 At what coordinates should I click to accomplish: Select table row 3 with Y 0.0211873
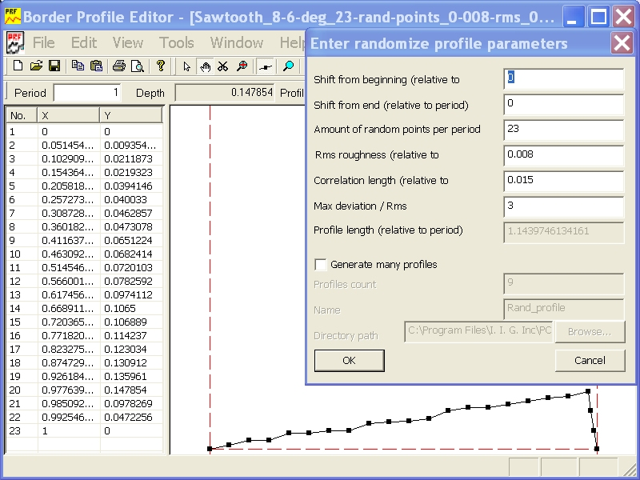coord(85,158)
